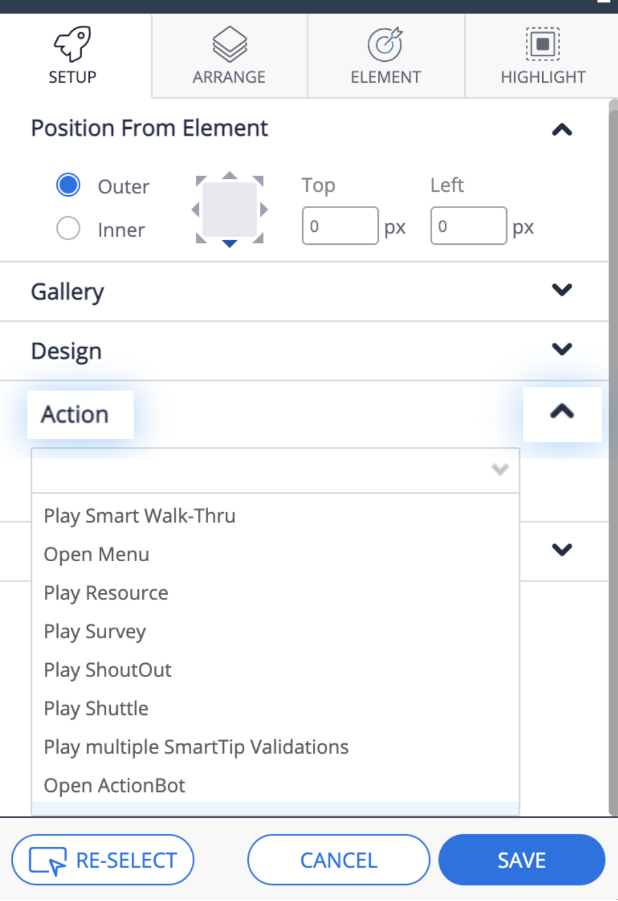The image size is (618, 901).
Task: Click the Arrange layers icon
Action: tap(230, 44)
